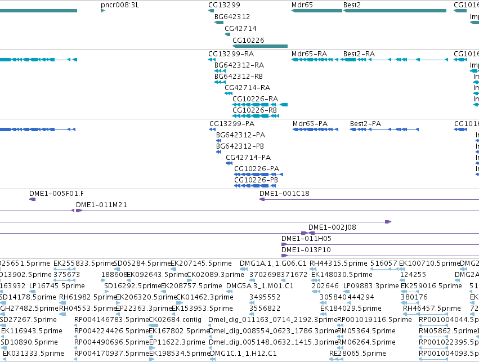Click EST SD05284.5prime label
The width and height of the screenshot is (479, 362).
point(142,263)
